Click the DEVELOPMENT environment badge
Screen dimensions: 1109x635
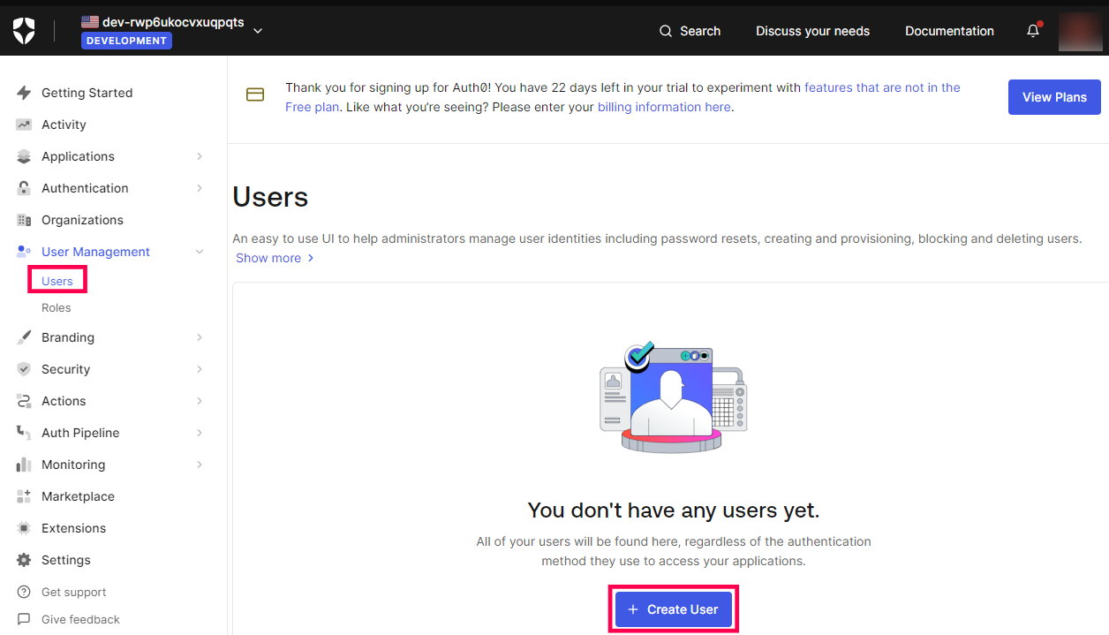point(126,41)
